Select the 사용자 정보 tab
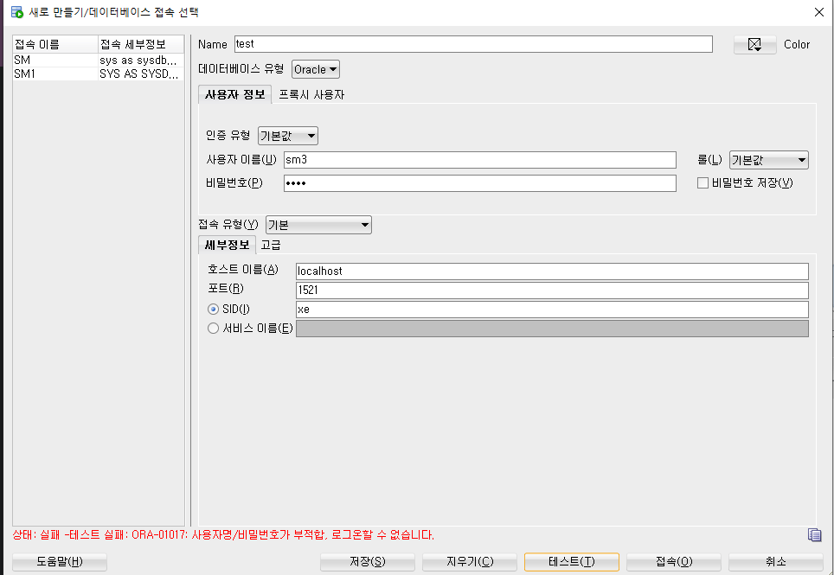 pos(235,95)
